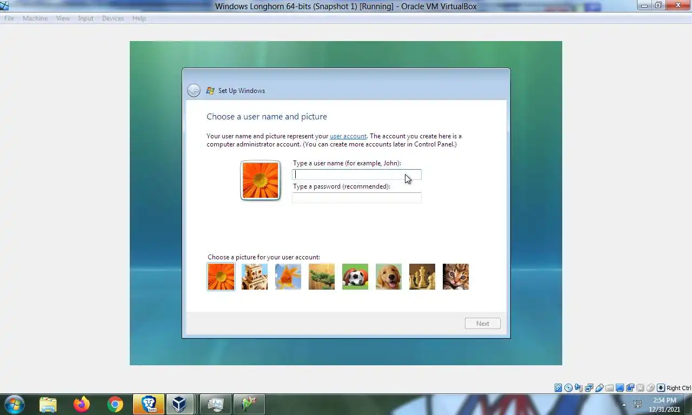Click the Next button

pos(483,324)
